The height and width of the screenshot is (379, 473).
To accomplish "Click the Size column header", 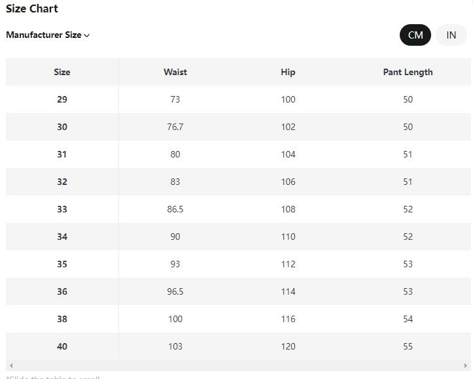I will click(x=62, y=72).
